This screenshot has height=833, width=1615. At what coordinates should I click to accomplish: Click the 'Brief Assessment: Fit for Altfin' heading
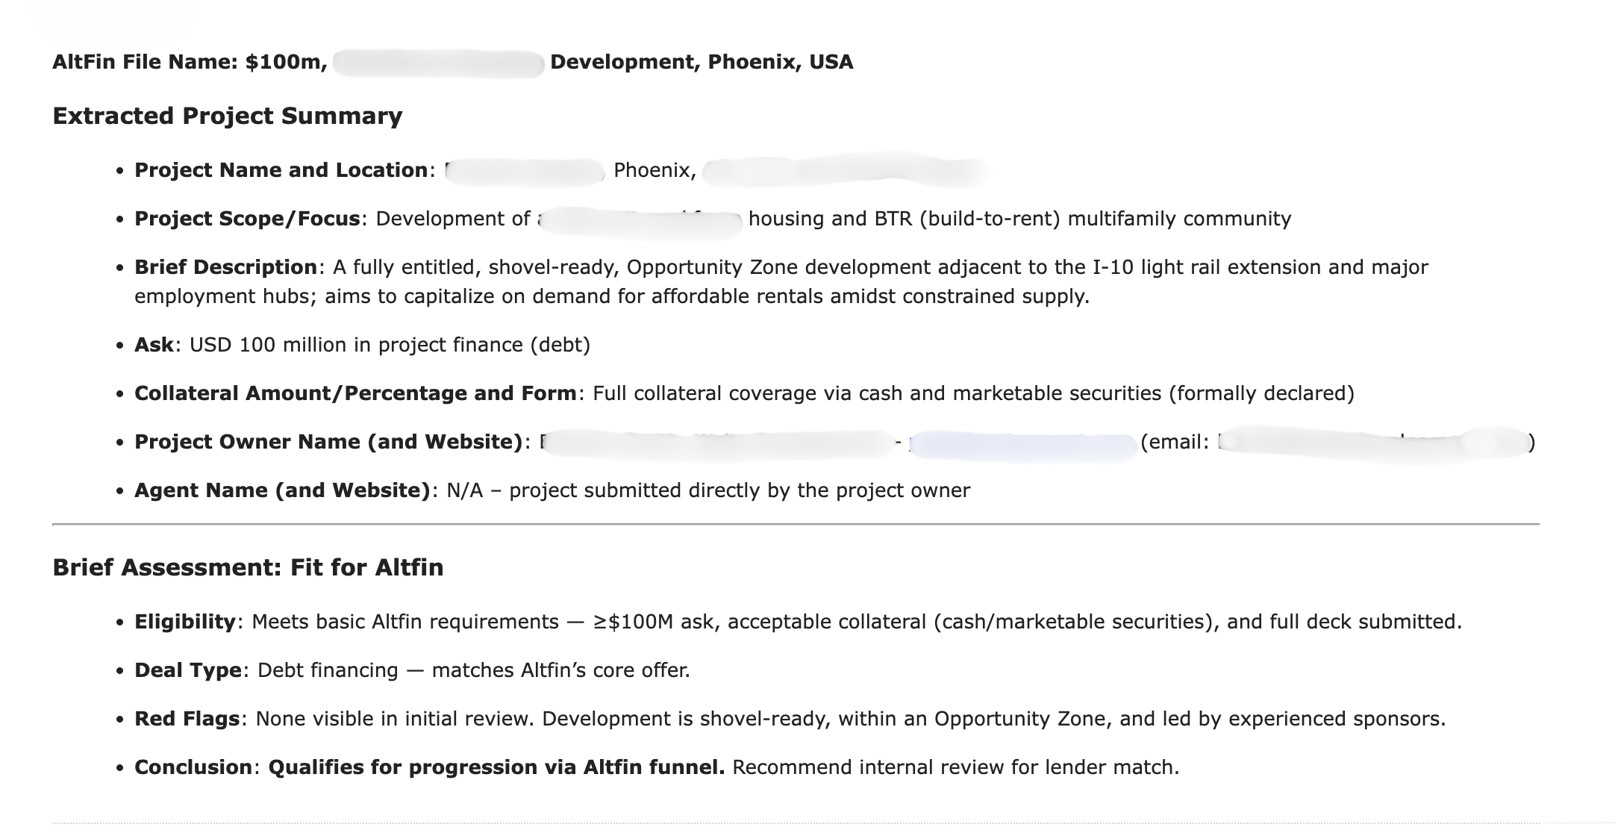248,567
